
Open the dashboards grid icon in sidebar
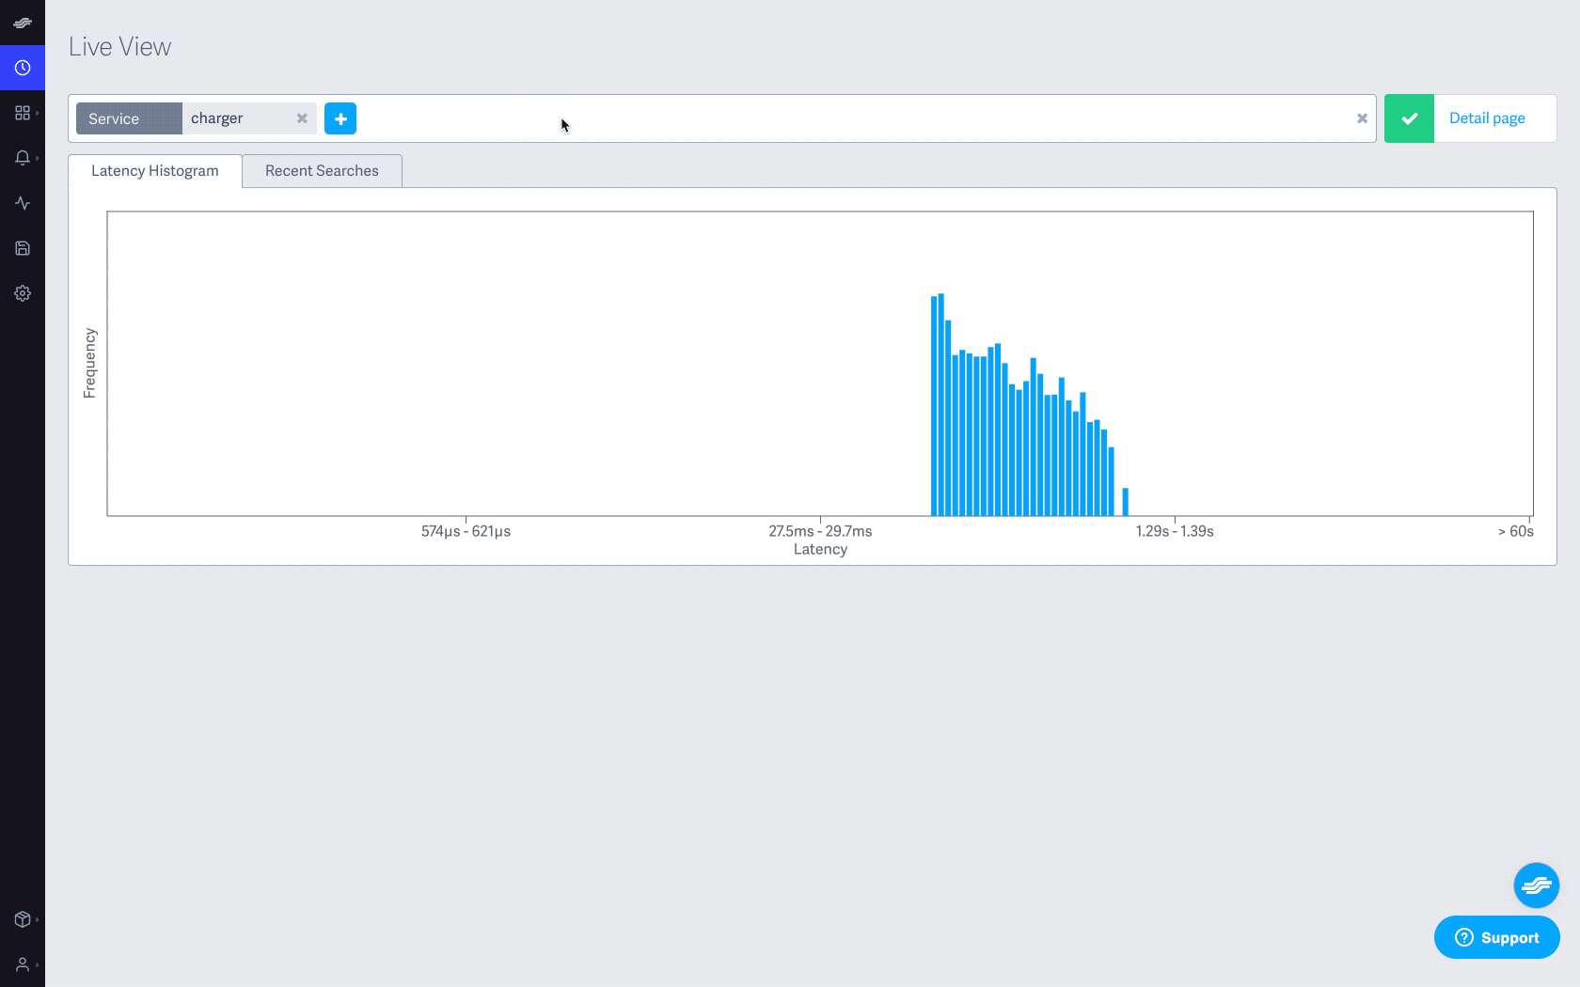click(23, 113)
